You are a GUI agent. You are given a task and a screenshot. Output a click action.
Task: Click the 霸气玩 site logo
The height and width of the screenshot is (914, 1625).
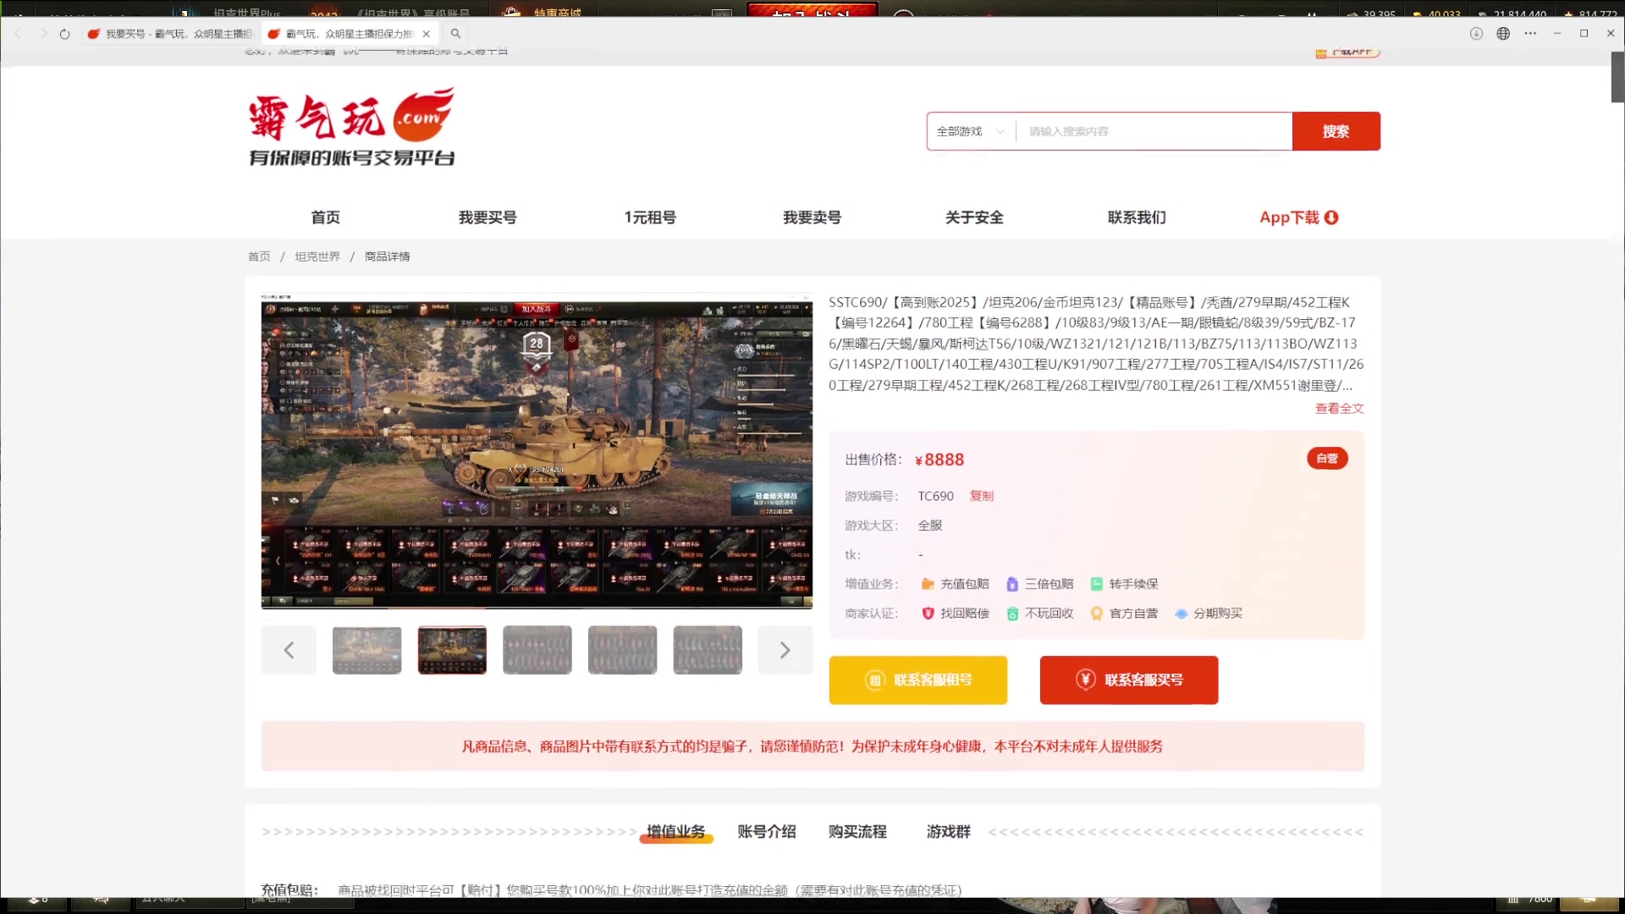click(352, 127)
